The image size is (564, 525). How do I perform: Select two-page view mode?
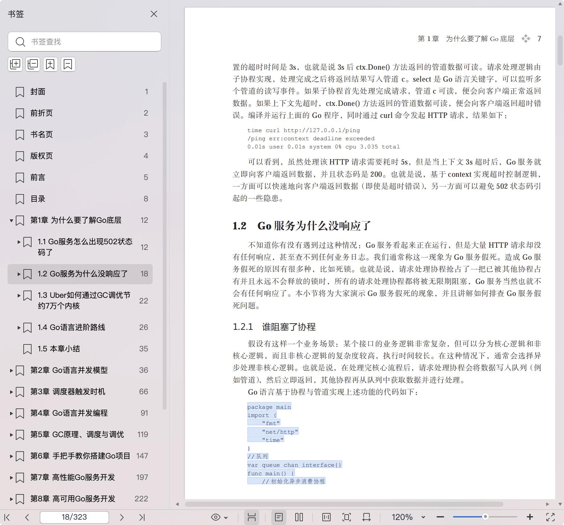(299, 517)
